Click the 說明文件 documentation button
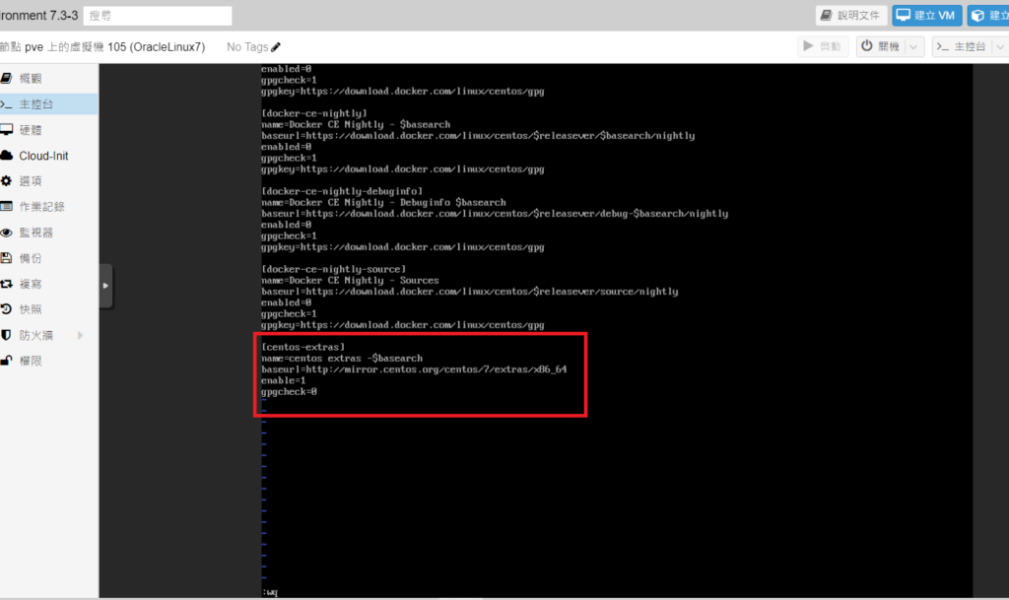Screen dimensions: 1009x600 click(851, 16)
